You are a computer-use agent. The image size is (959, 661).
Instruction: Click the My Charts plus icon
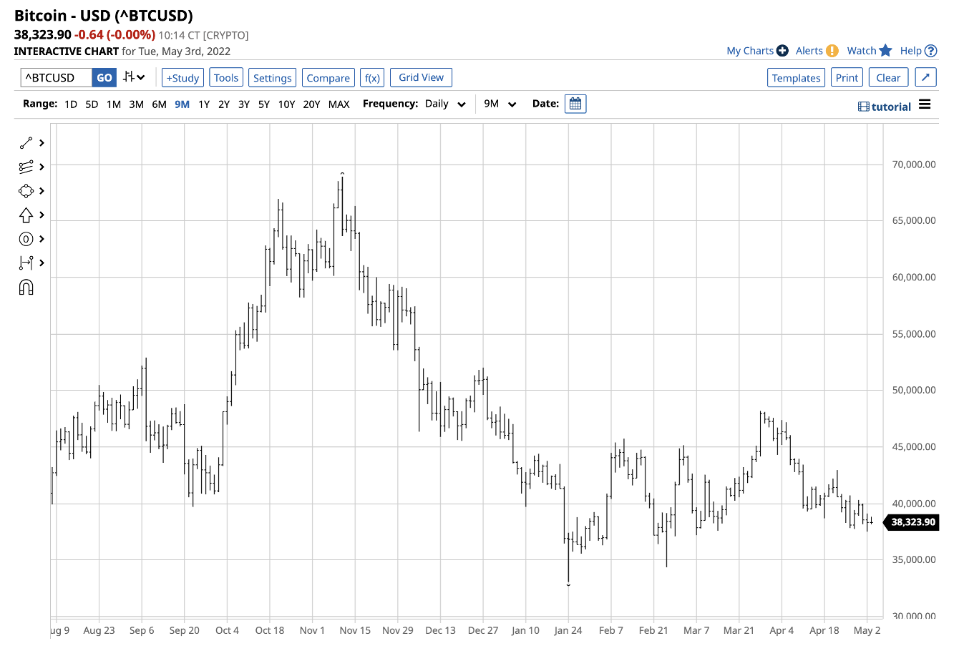(x=782, y=51)
